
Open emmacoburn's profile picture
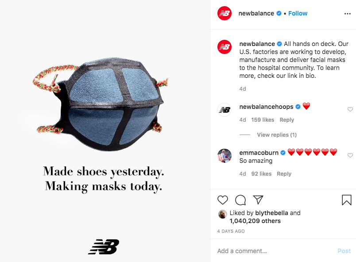click(x=224, y=156)
